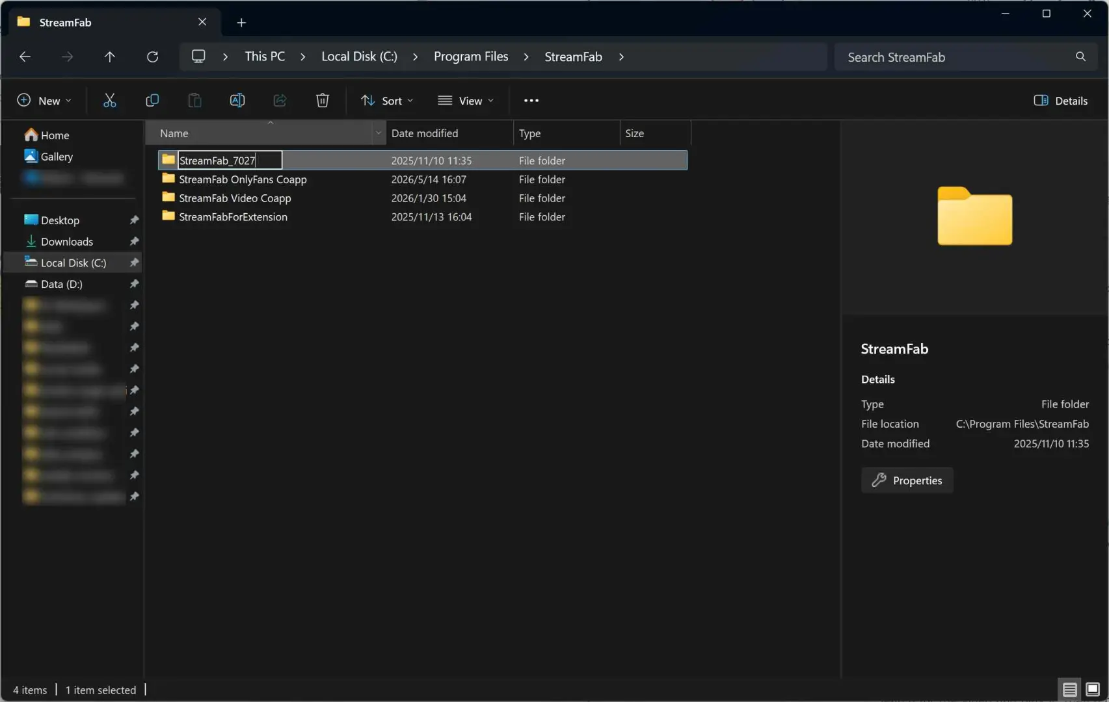Click the folder preview thumbnail in details pane
Screen dimensions: 1109x702
point(974,216)
